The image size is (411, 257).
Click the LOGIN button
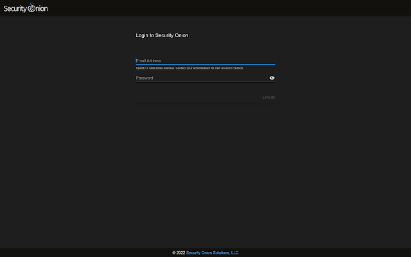(268, 98)
